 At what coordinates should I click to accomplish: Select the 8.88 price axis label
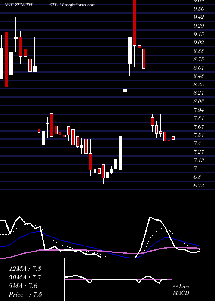[x=199, y=51]
